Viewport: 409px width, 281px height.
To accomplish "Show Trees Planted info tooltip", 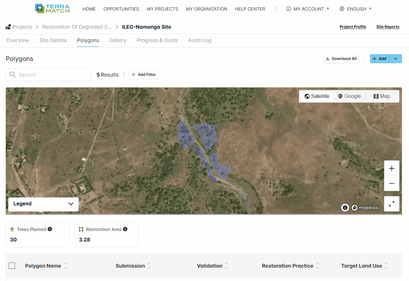I will pos(50,229).
